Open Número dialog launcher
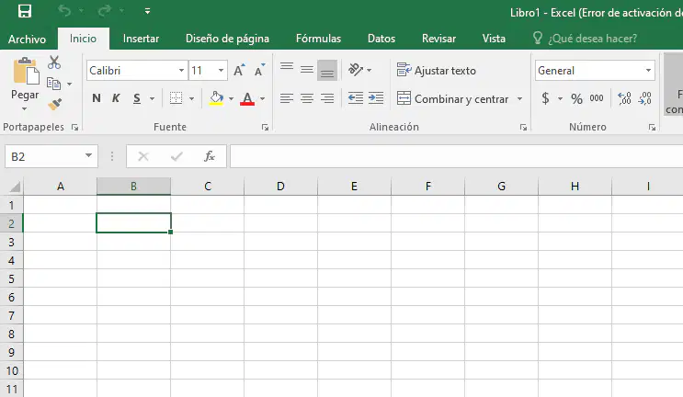Viewport: 683px width, 397px height. pyautogui.click(x=652, y=128)
